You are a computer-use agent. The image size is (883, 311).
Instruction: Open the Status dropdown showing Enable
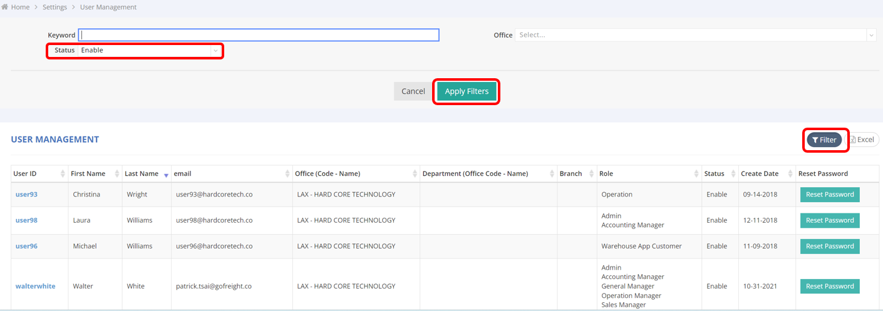click(x=150, y=50)
